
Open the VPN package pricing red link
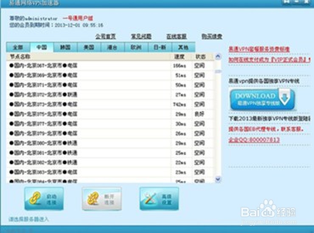(x=259, y=49)
